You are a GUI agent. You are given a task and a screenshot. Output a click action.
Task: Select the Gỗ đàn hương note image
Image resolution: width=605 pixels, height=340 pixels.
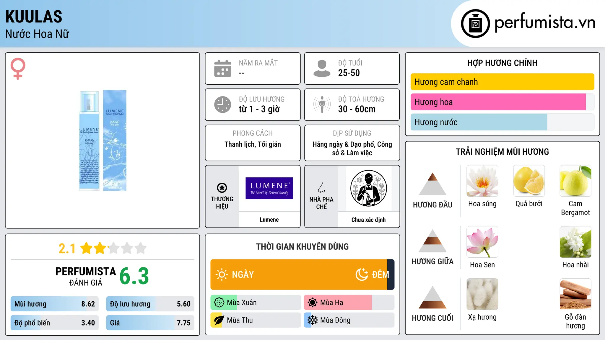point(575,294)
